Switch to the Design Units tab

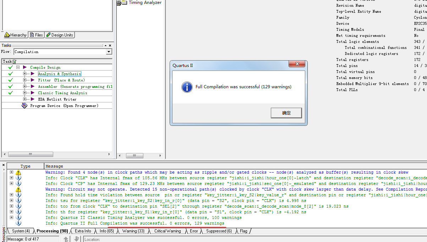click(60, 35)
